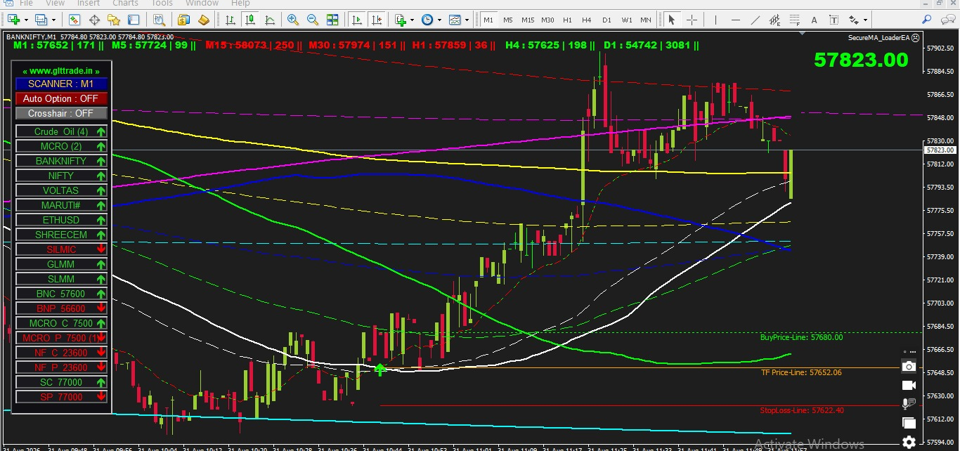This screenshot has width=960, height=451.
Task: Switch timeframe to M5
Action: (x=508, y=20)
